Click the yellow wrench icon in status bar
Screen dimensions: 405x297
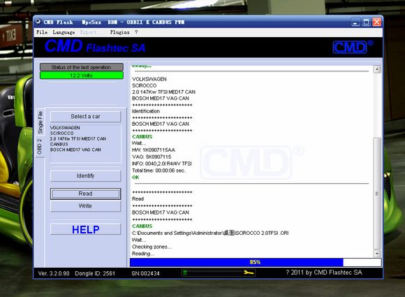[x=249, y=273]
